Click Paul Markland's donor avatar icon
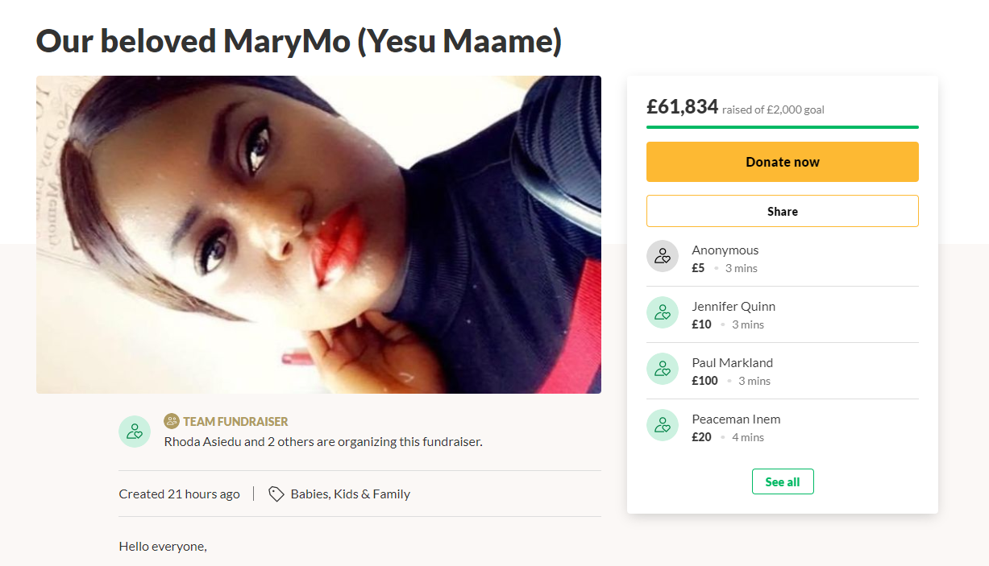This screenshot has width=989, height=566. tap(662, 370)
